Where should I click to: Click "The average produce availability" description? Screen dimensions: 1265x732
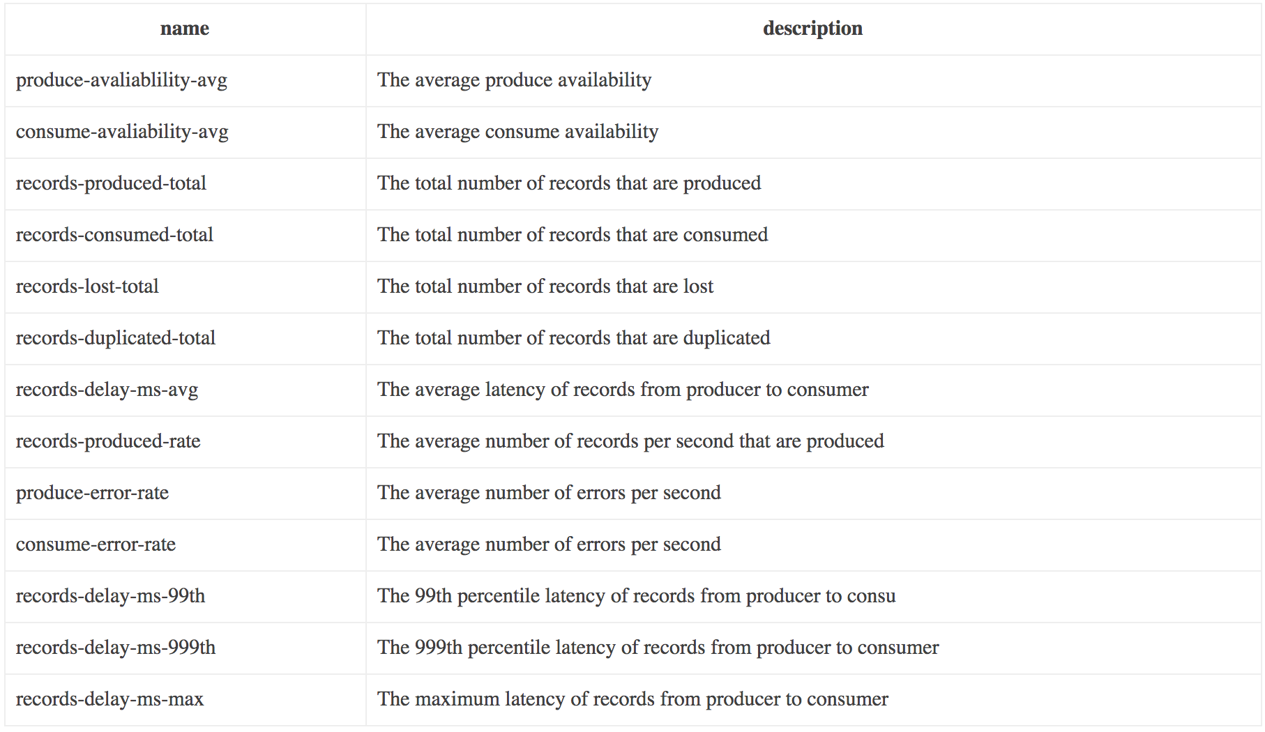(x=515, y=81)
